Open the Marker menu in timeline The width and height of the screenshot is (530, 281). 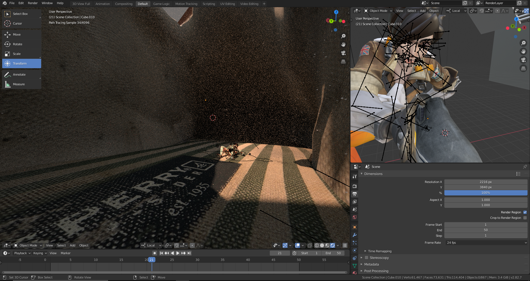click(x=65, y=253)
